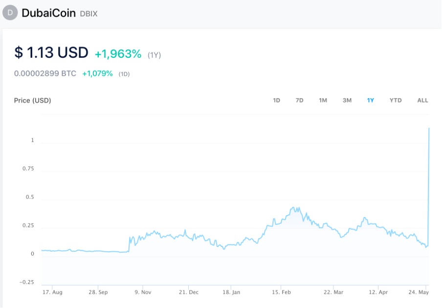Click the DBIX ticker symbol
The image size is (442, 308).
click(x=88, y=14)
